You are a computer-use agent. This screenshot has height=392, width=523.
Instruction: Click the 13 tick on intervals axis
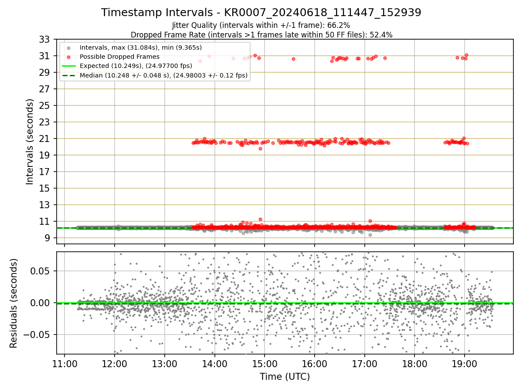tap(45, 205)
